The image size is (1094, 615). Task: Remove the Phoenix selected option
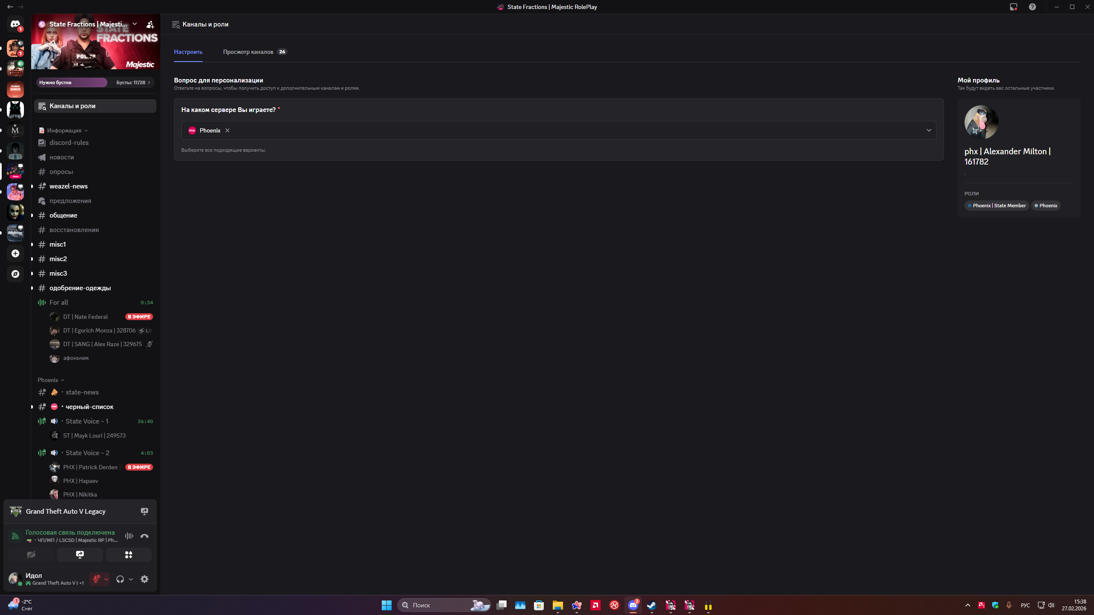click(227, 130)
